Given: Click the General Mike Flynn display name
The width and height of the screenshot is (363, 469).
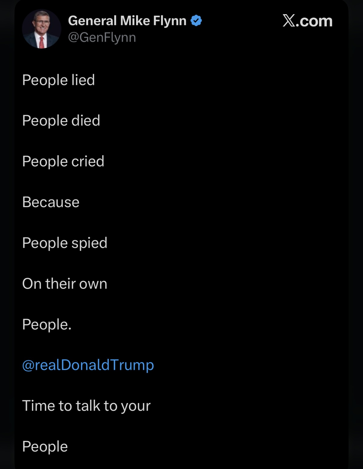Looking at the screenshot, I should (127, 21).
